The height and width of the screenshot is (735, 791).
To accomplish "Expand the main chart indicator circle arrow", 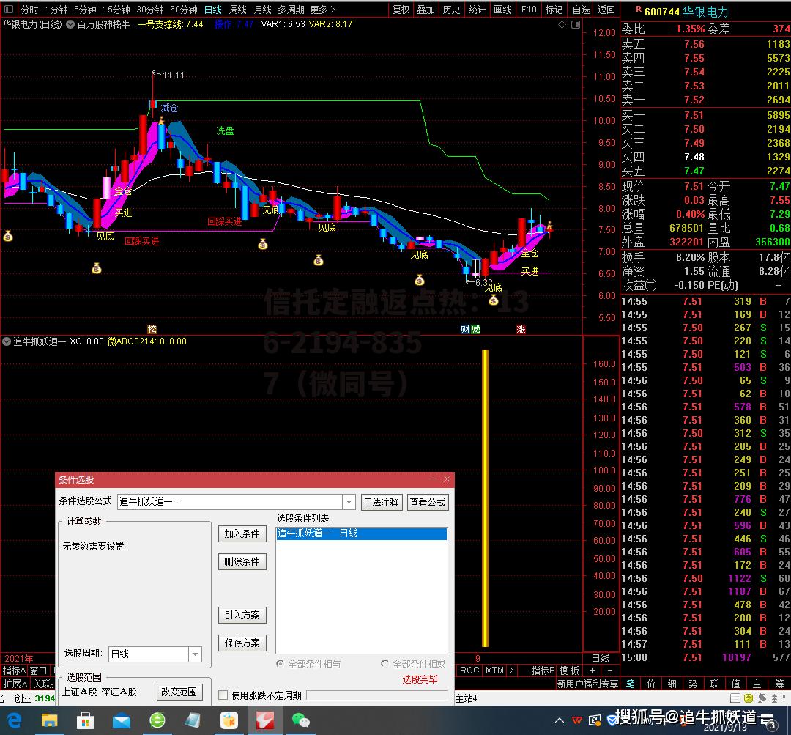I will (70, 24).
